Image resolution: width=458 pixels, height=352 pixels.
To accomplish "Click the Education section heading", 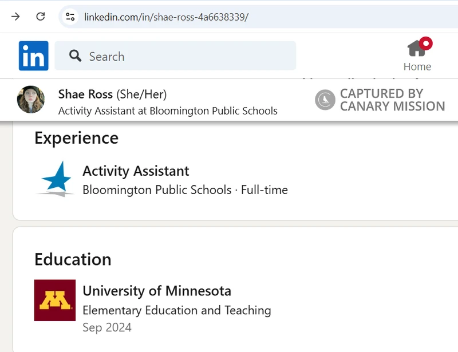I will [73, 259].
